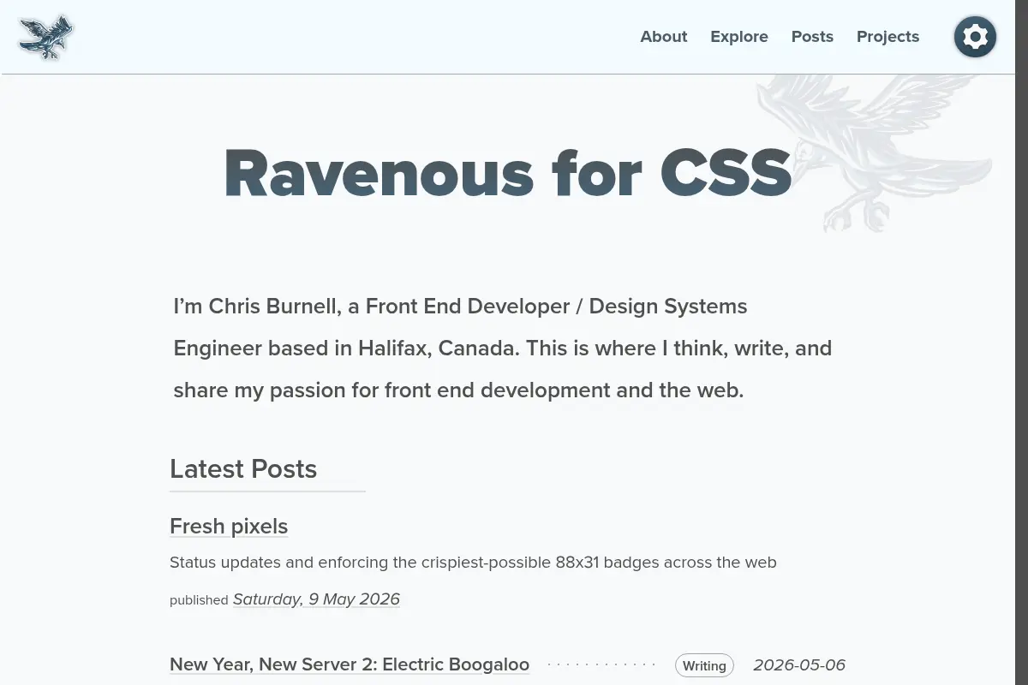Viewport: 1028px width, 685px height.
Task: Click the large faded raven illustration
Action: coord(874,152)
